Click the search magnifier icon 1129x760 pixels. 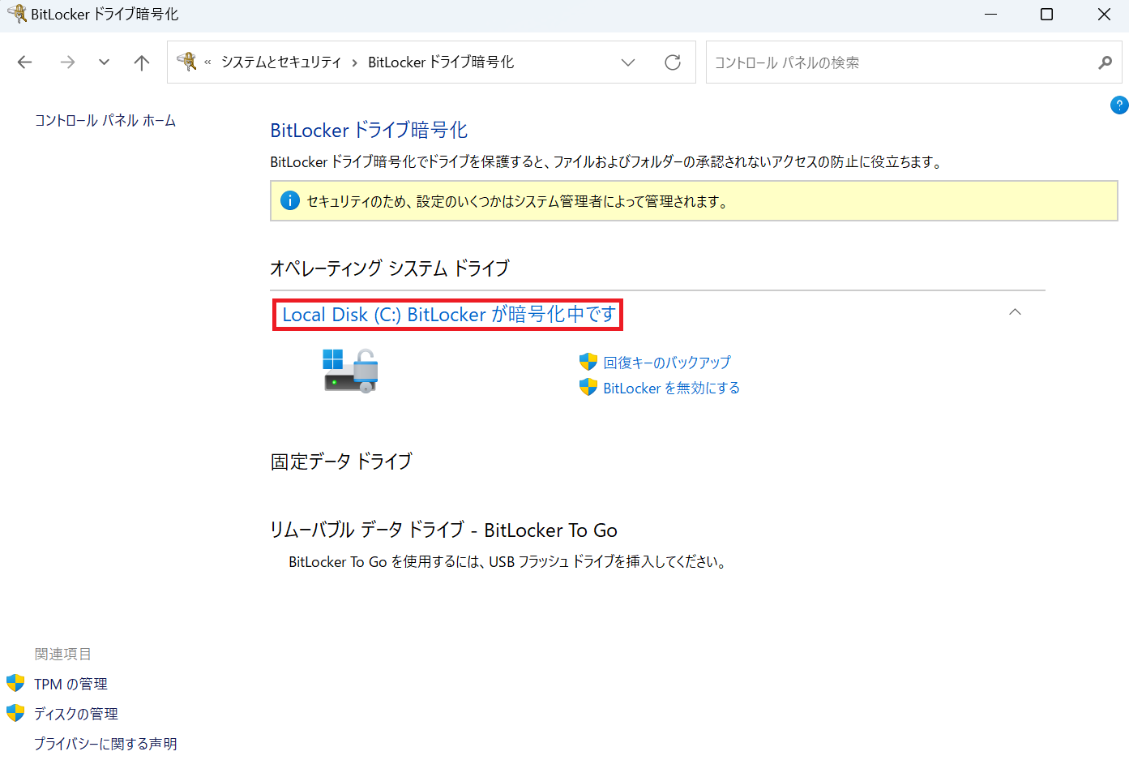[x=1105, y=62]
